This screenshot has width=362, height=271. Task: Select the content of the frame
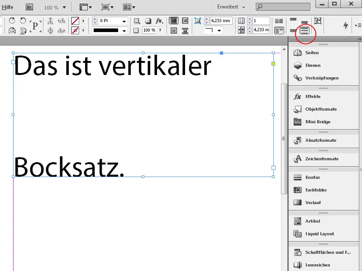[50, 30]
